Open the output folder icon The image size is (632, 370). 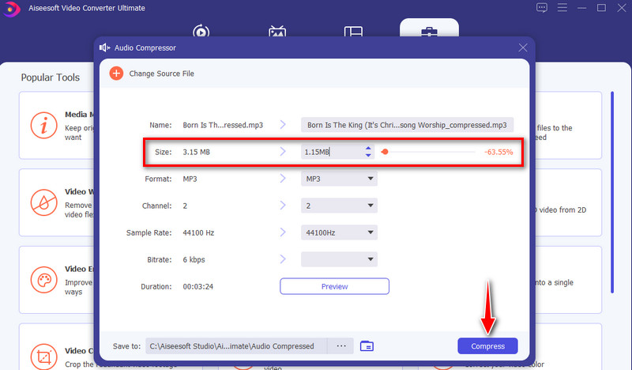tap(367, 346)
